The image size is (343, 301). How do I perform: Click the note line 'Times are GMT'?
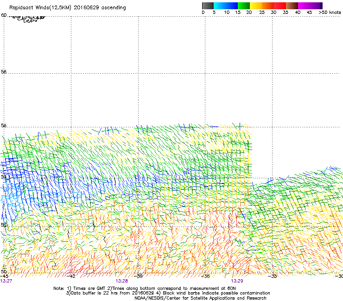pos(89,288)
